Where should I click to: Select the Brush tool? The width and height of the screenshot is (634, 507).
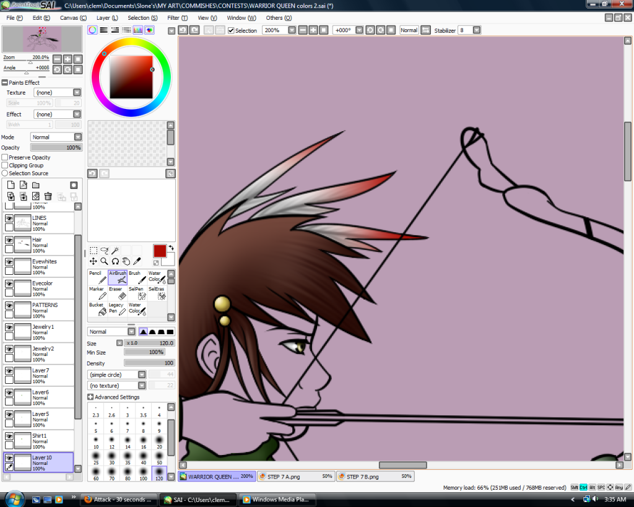[137, 277]
